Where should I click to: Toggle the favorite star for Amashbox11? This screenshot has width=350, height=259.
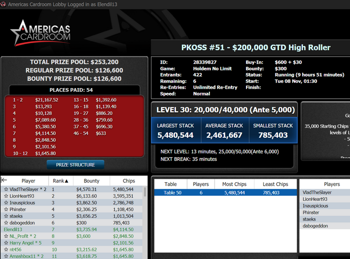(x=6, y=256)
